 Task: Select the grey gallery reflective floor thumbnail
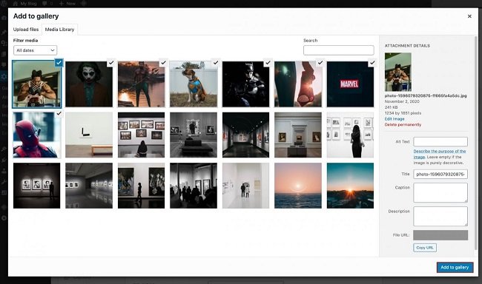click(x=89, y=186)
